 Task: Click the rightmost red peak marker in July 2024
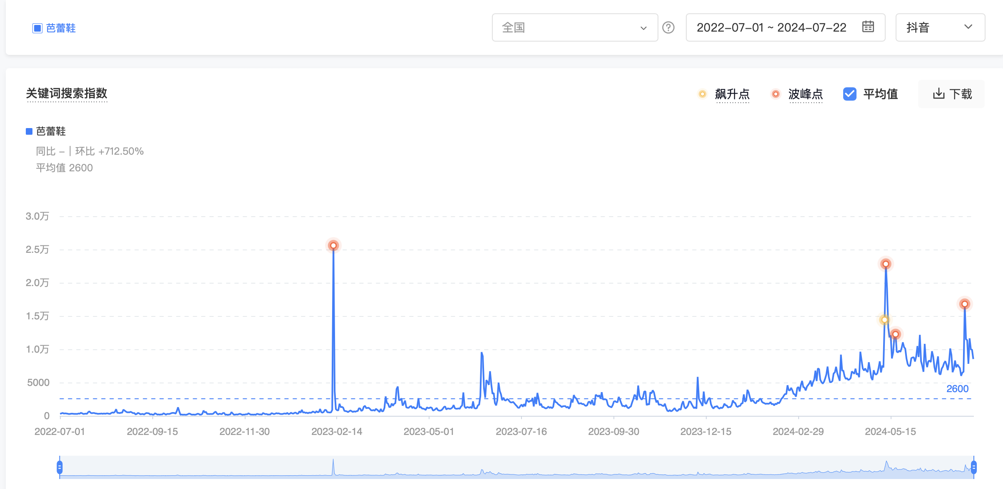(x=964, y=304)
